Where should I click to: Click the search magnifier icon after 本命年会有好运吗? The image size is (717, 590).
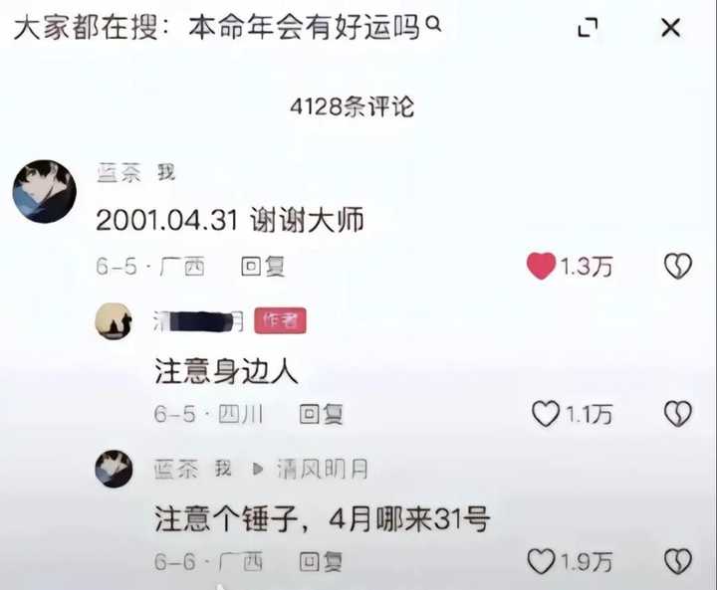[434, 24]
